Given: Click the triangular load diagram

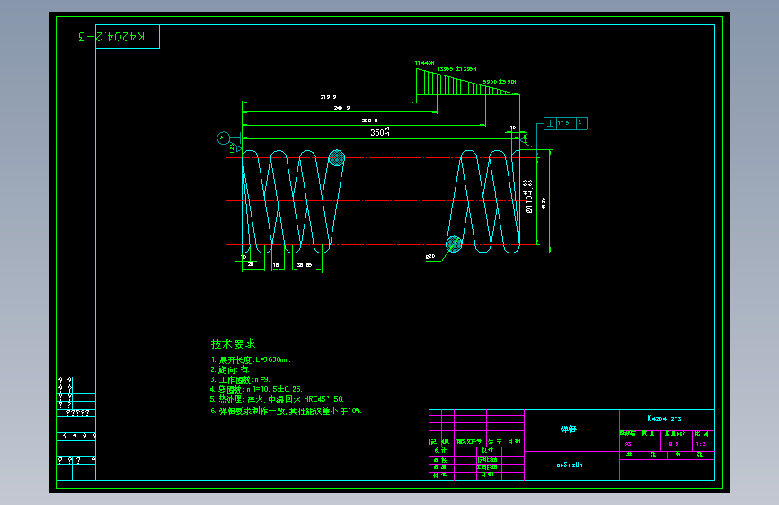Looking at the screenshot, I should (x=467, y=83).
